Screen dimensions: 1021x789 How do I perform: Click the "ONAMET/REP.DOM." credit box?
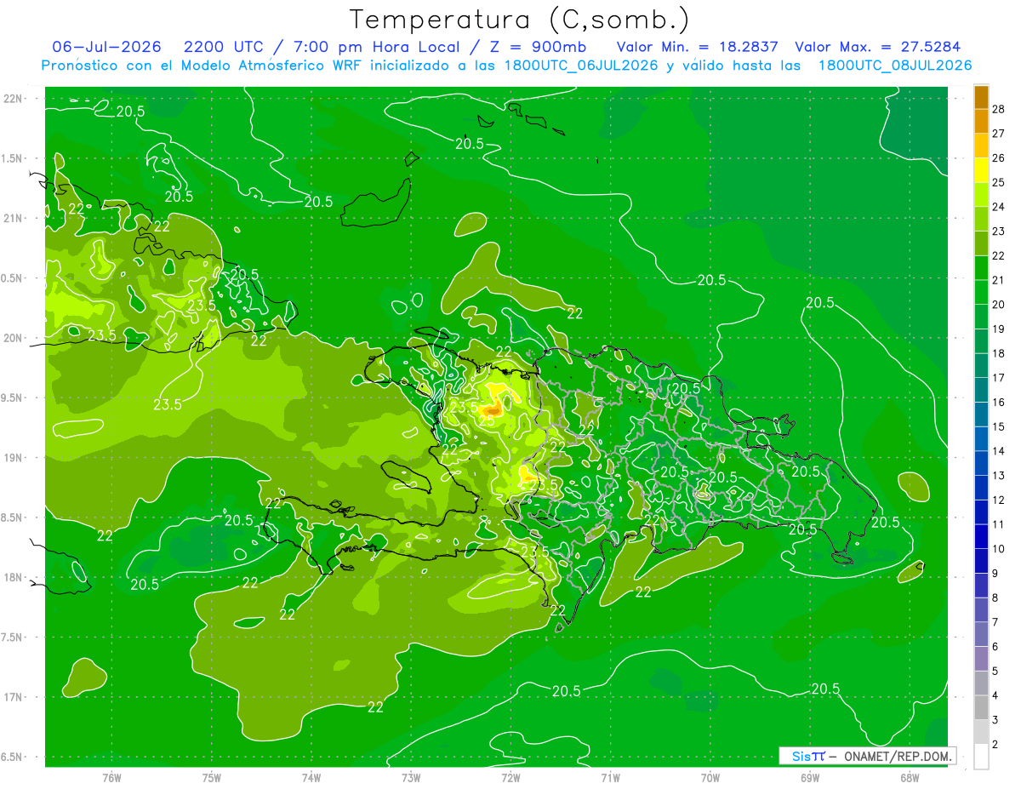pyautogui.click(x=867, y=756)
